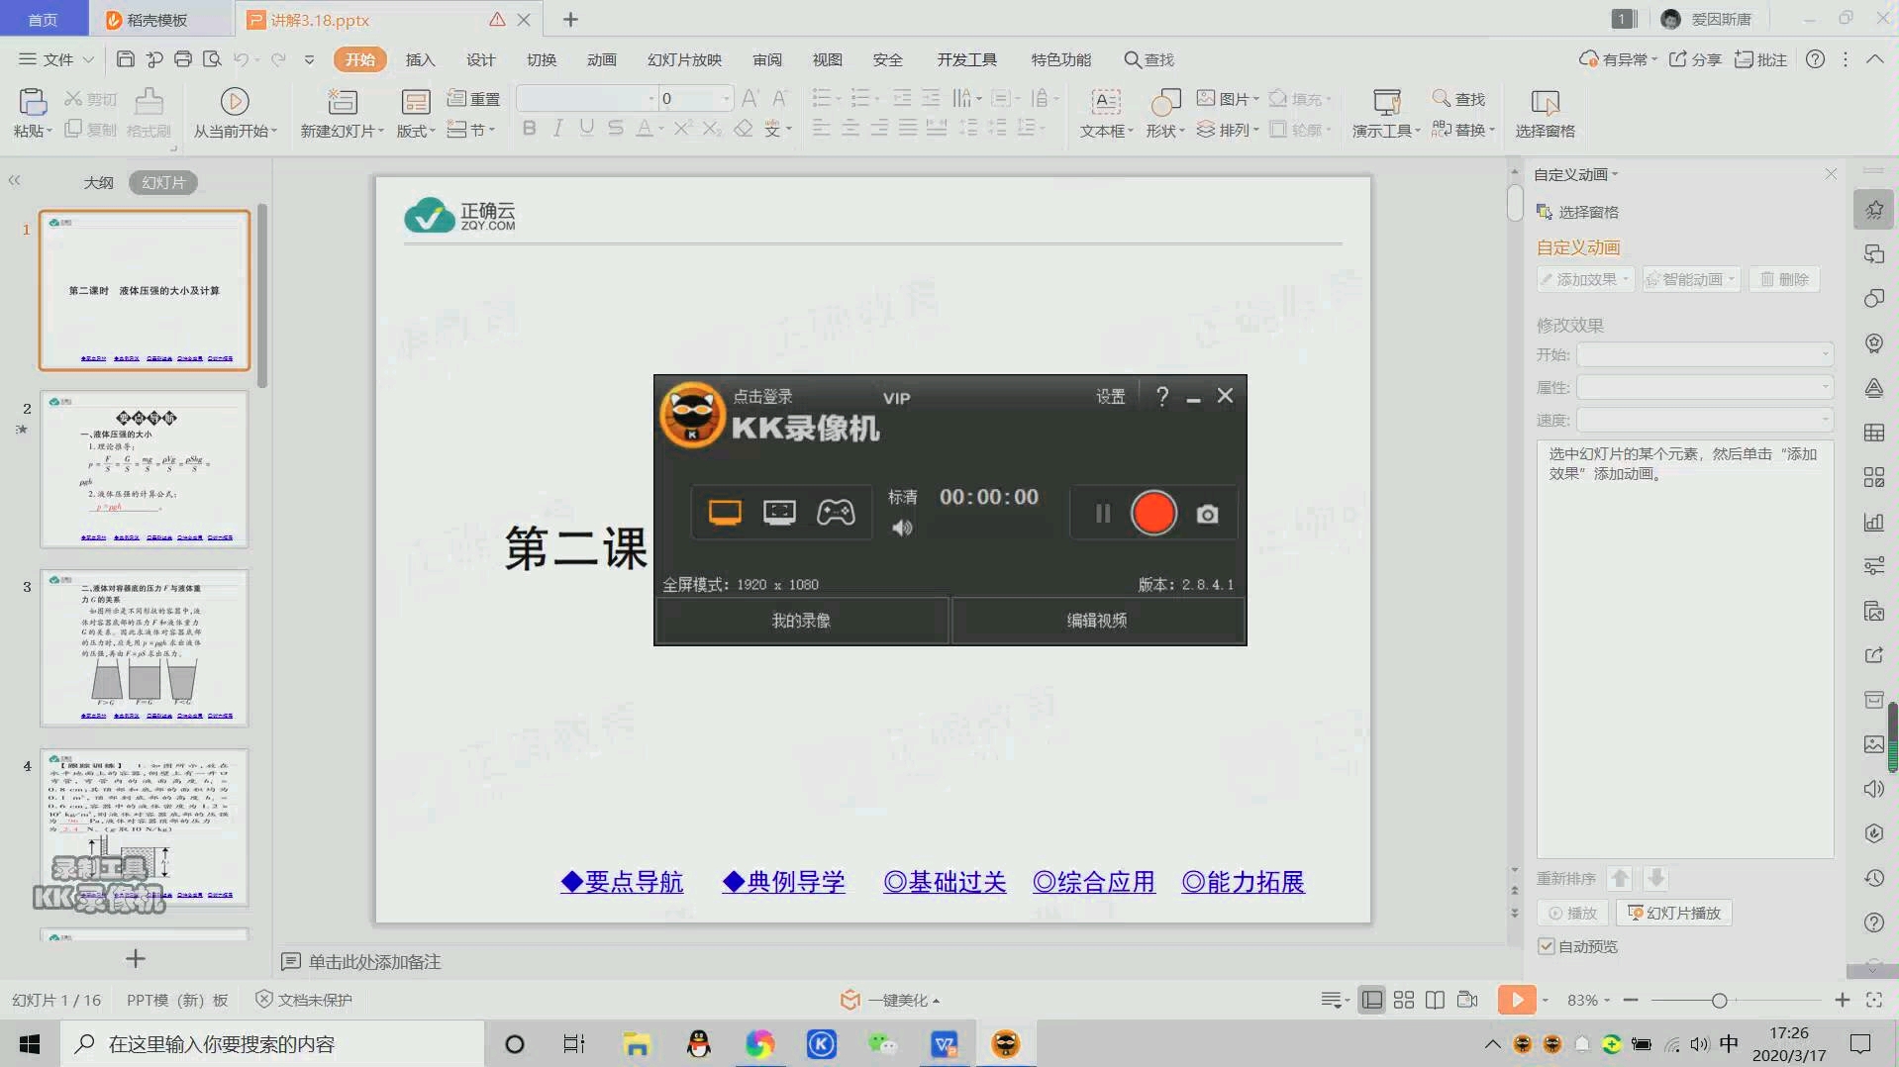Open KK recorder 设置 settings

pyautogui.click(x=1110, y=396)
